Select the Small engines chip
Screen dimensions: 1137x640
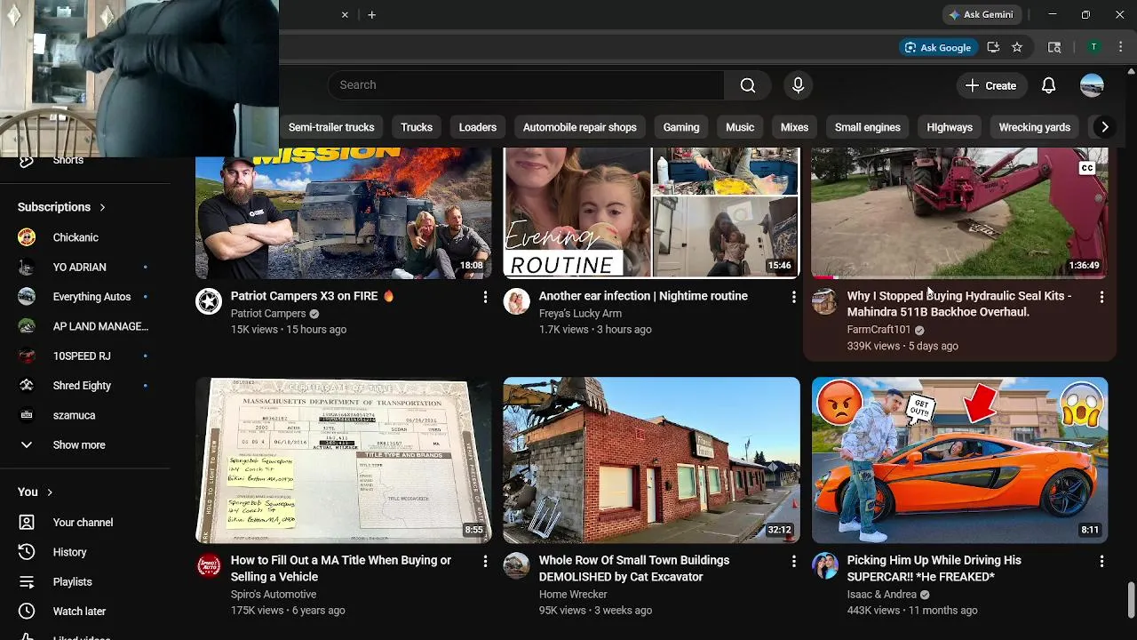pyautogui.click(x=868, y=127)
